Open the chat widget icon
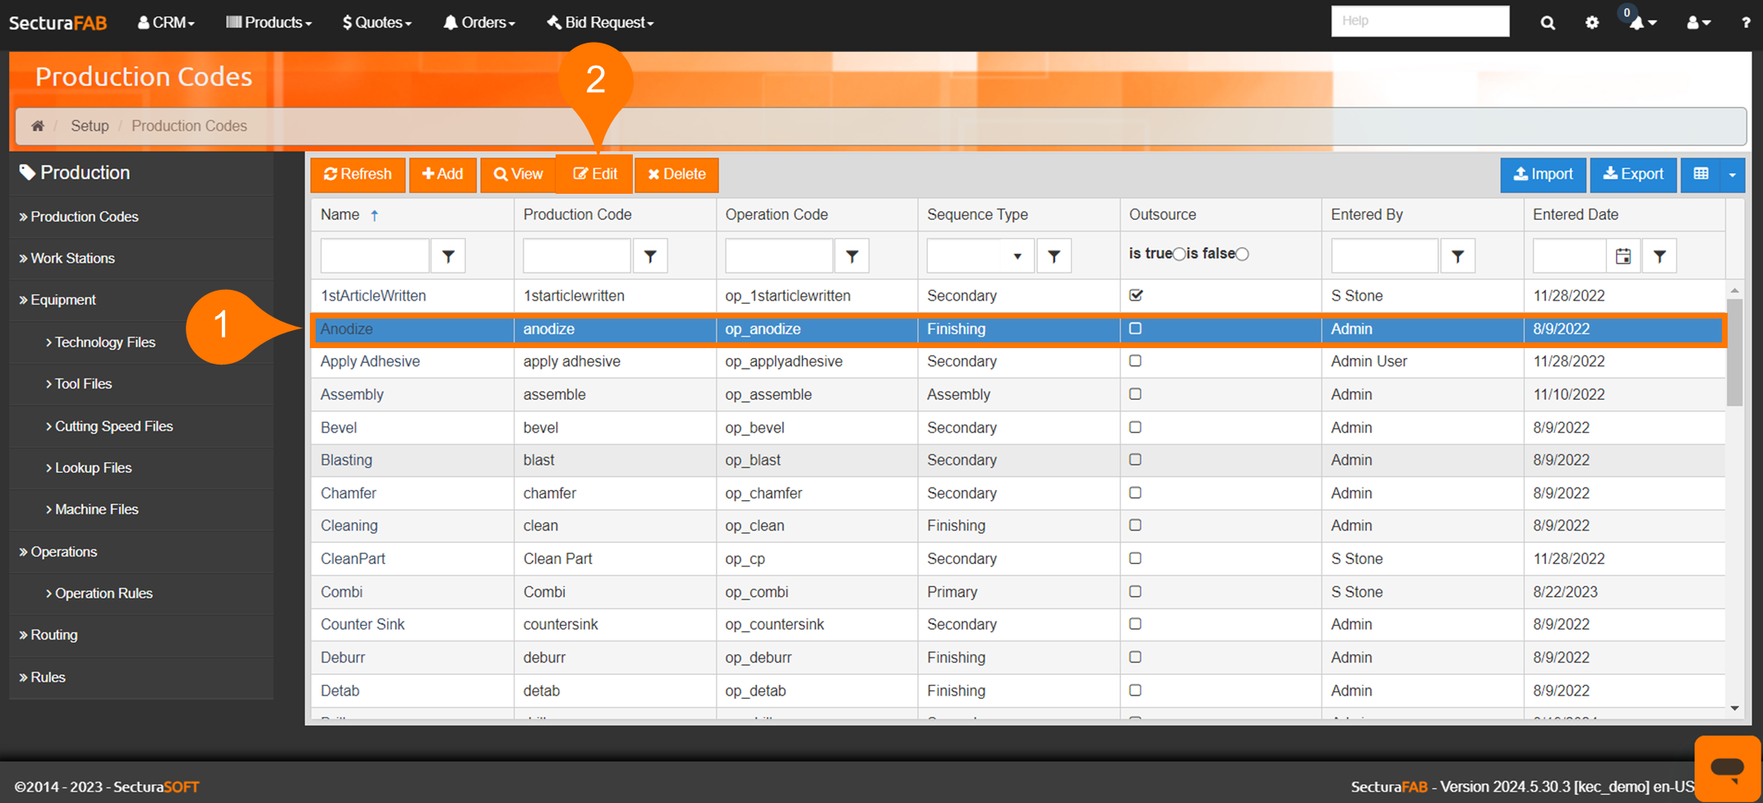Image resolution: width=1763 pixels, height=803 pixels. coord(1727,768)
